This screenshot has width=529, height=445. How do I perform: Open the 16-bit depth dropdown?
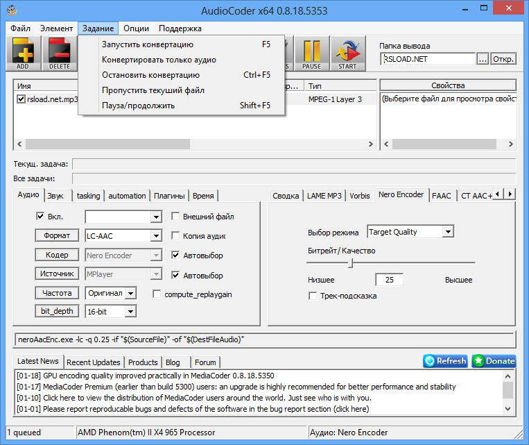tap(130, 311)
